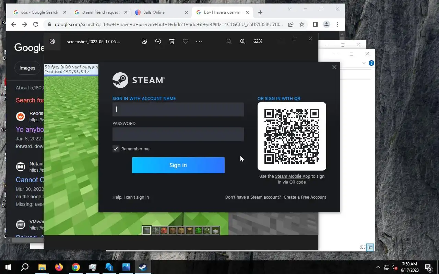
Task: Open the taskbar clock and date
Action: pos(409,267)
